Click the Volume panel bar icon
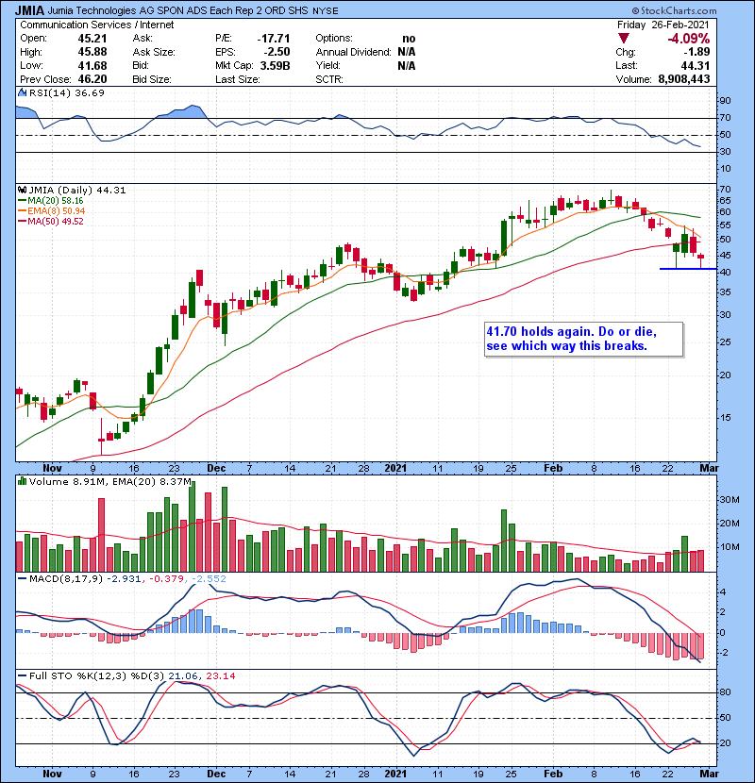Screen dimensions: 755x783 click(x=22, y=481)
